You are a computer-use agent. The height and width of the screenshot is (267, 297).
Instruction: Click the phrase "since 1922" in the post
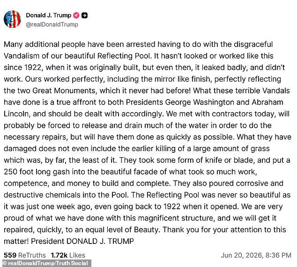(x=22, y=68)
